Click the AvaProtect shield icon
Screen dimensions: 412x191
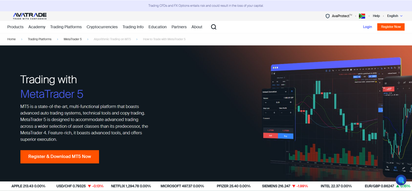pos(328,16)
